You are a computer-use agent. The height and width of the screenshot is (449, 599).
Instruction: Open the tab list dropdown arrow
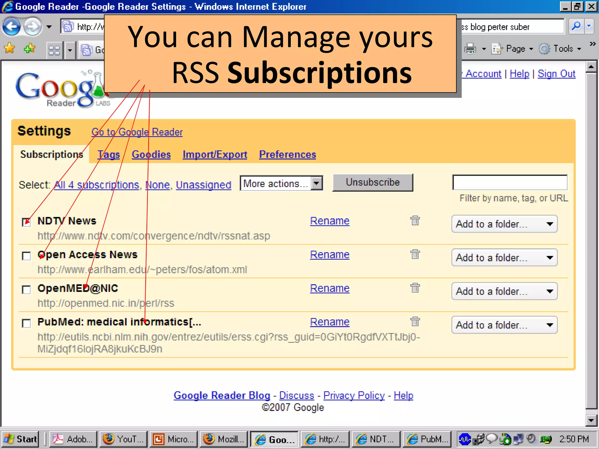pos(70,50)
